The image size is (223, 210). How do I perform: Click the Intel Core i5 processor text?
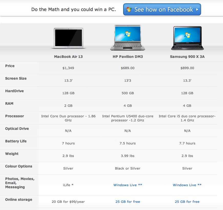[187, 118]
